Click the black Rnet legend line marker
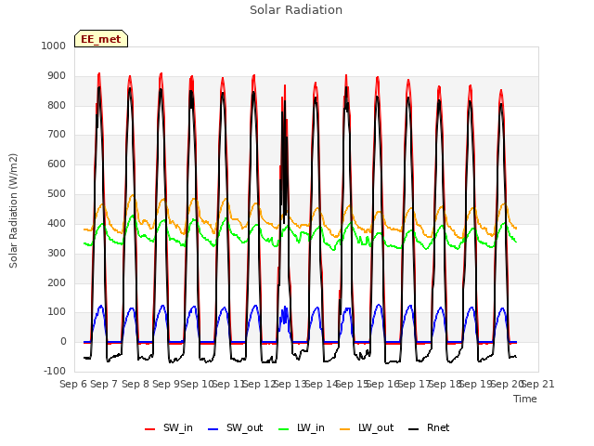Image resolution: width=594 pixels, height=446 pixels. [414, 429]
